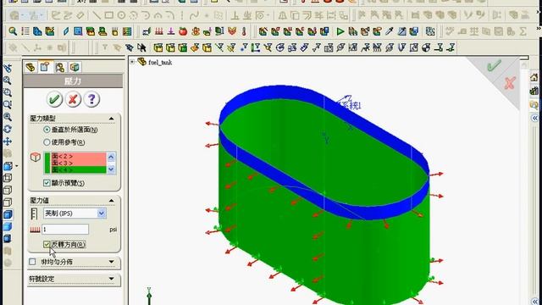The width and height of the screenshot is (542, 305).
Task: Switch to the PropertyManager tab
Action: (45, 67)
